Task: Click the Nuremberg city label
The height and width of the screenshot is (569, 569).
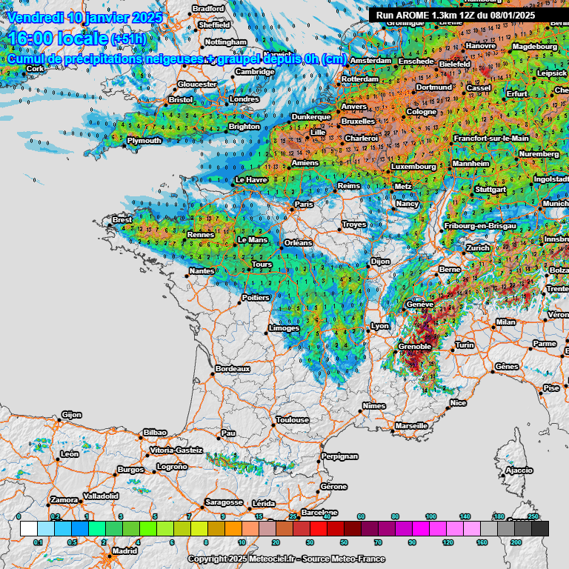Action: (539, 154)
